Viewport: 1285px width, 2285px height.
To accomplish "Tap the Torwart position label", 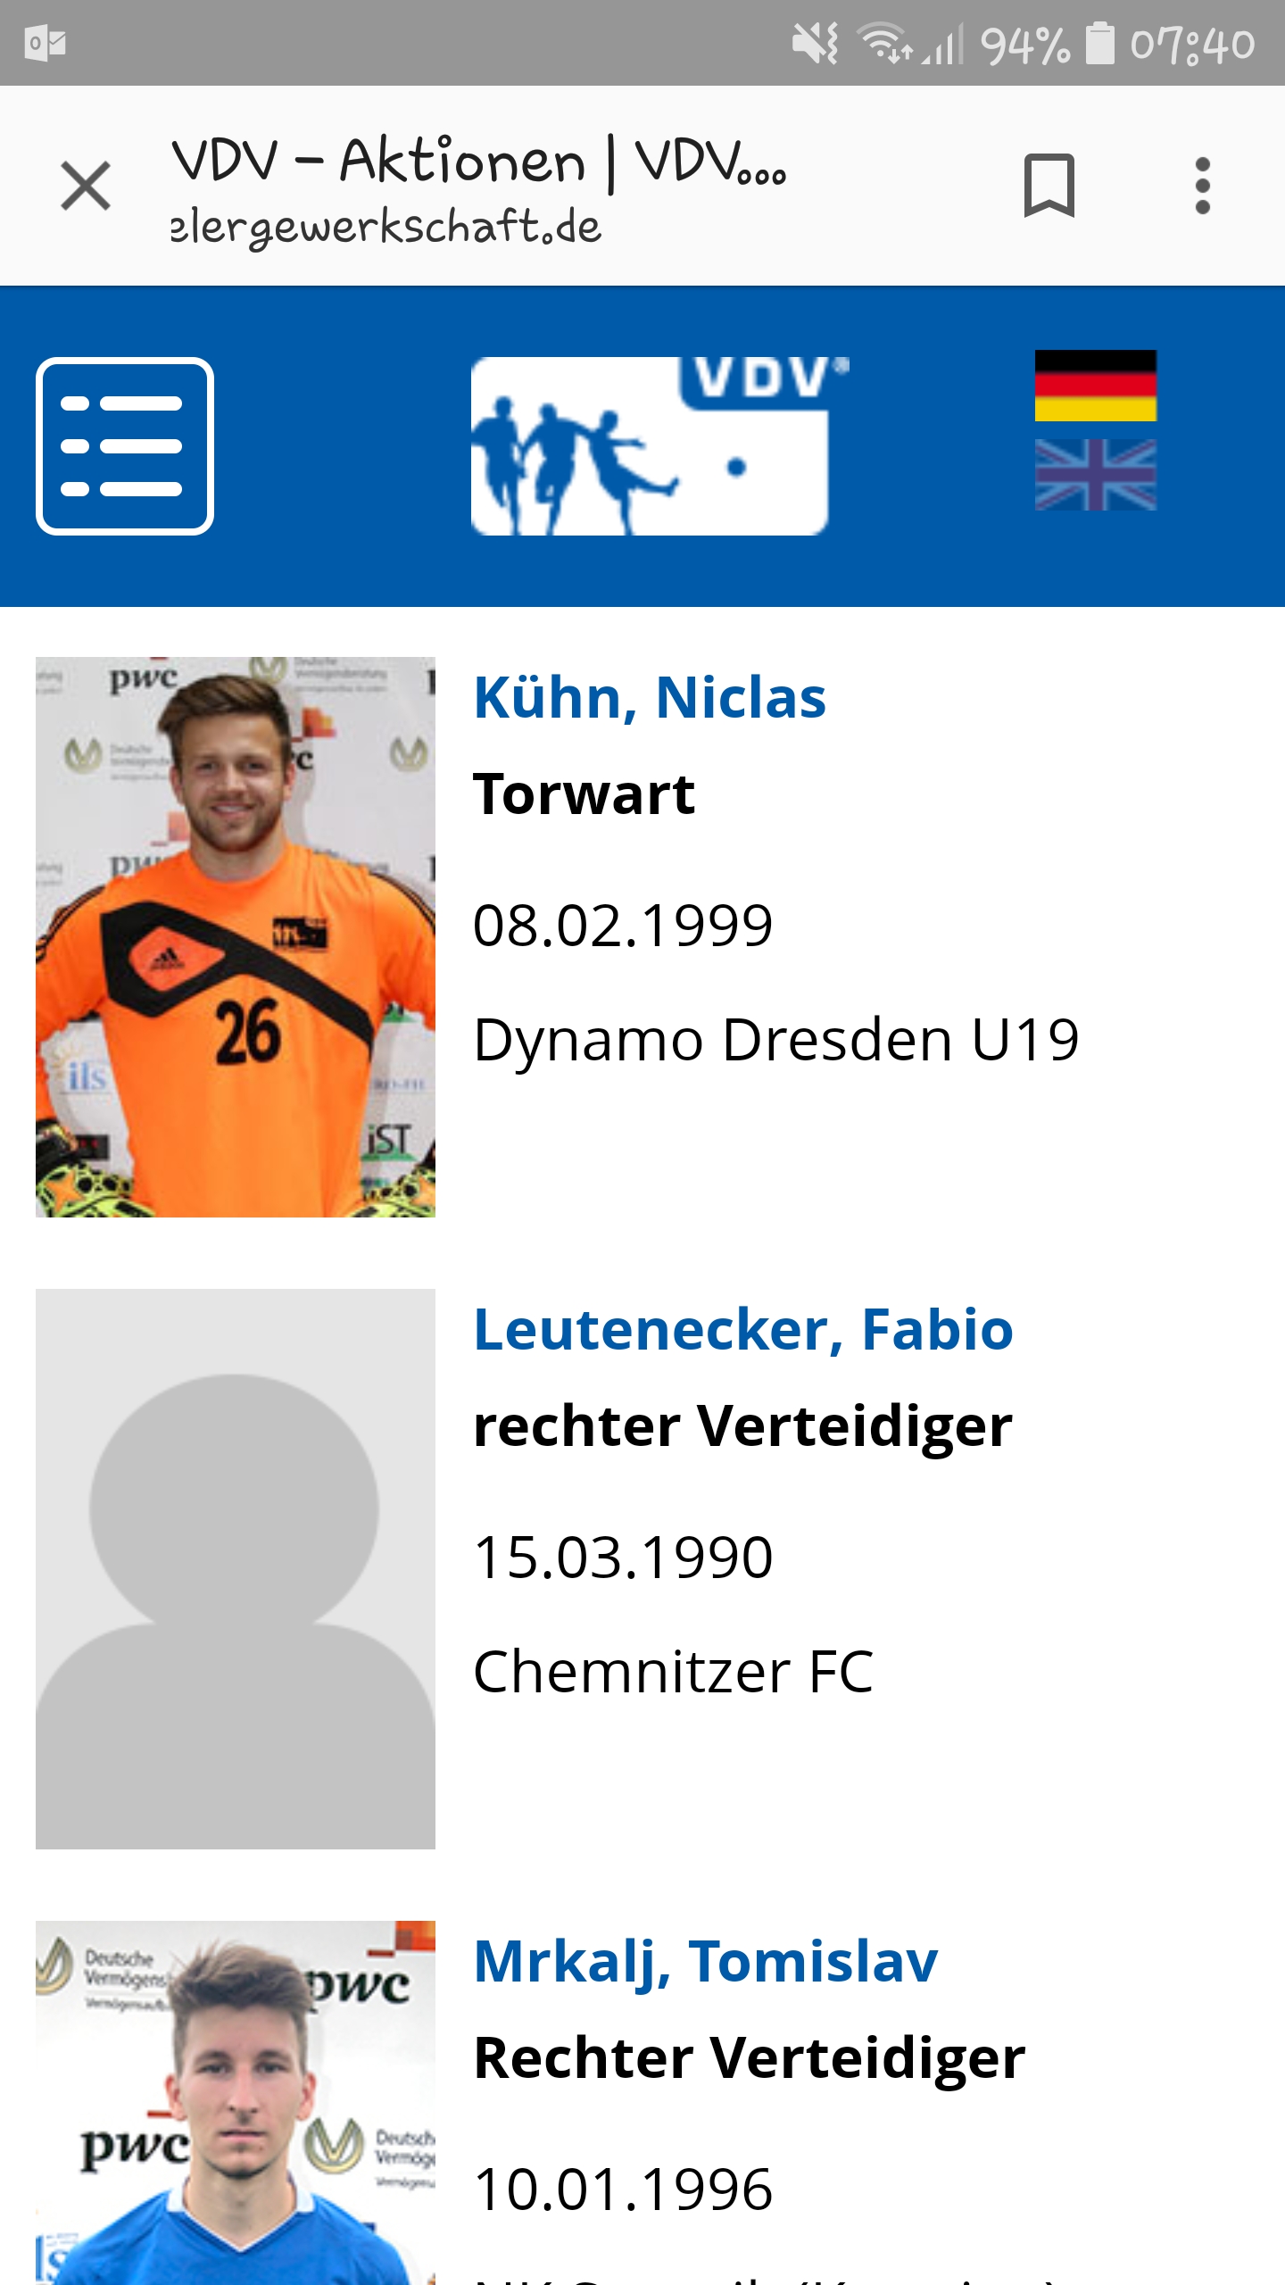I will click(x=584, y=794).
